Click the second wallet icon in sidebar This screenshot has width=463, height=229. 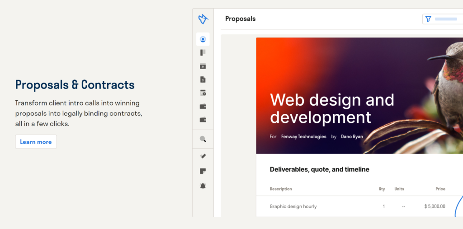click(x=203, y=120)
